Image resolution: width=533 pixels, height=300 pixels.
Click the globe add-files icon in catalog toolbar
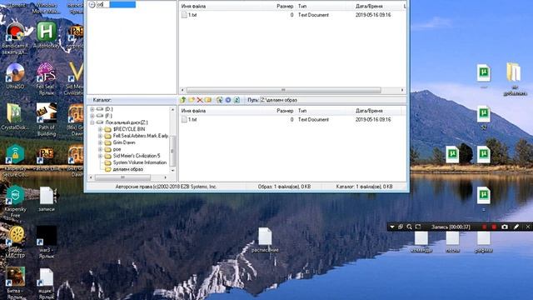click(x=220, y=100)
